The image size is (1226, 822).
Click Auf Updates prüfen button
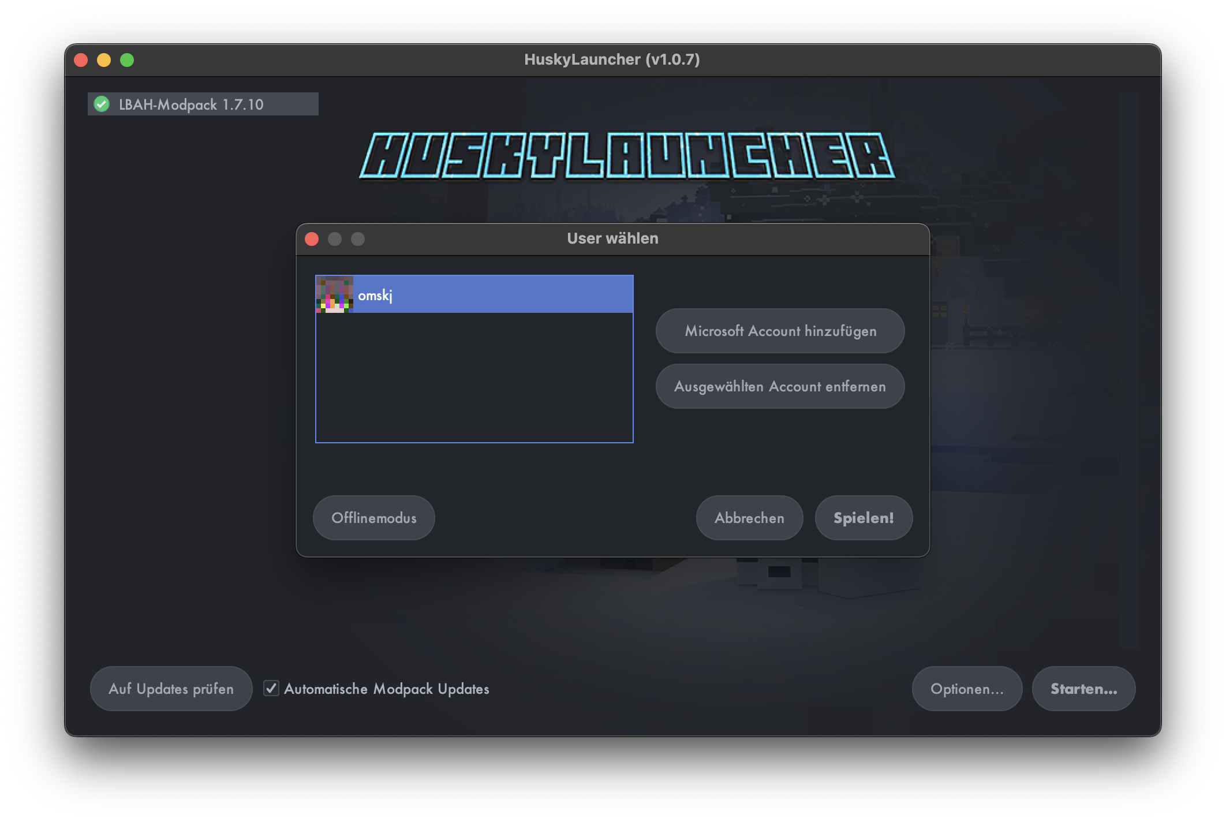(x=171, y=689)
